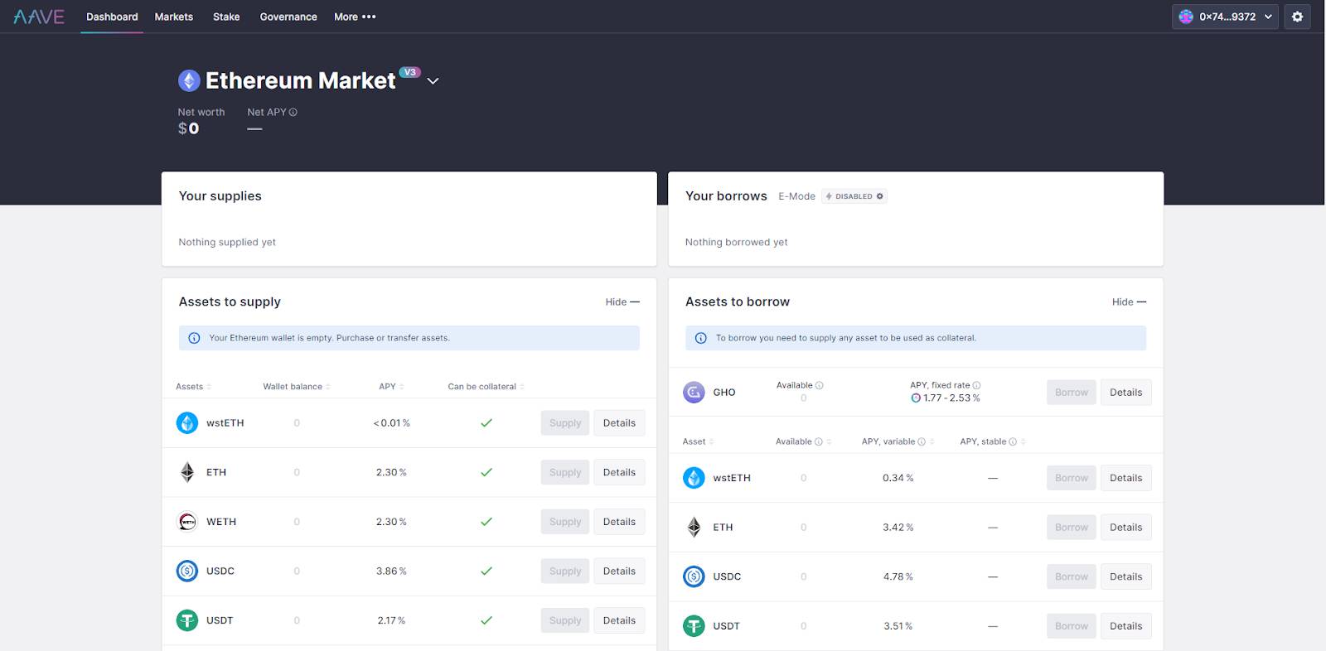The image size is (1326, 651).
Task: Click Supply button for WETH
Action: 565,522
